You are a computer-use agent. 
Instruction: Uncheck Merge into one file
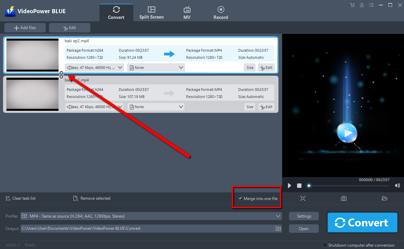click(240, 198)
